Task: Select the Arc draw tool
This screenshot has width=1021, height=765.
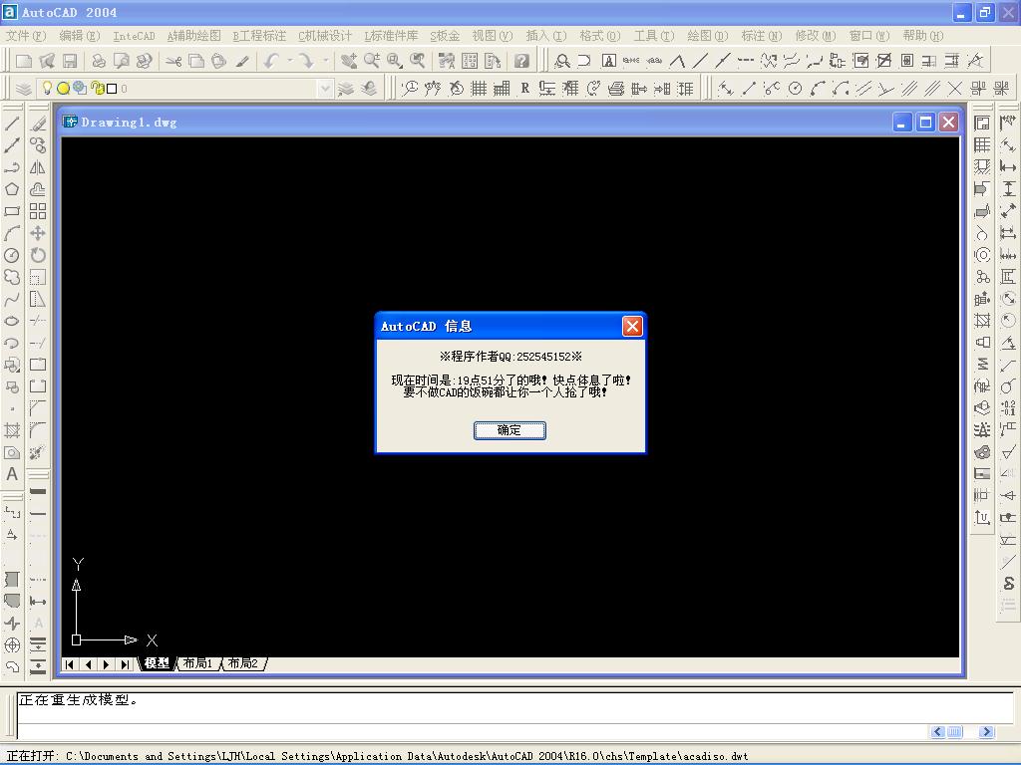Action: pos(12,233)
